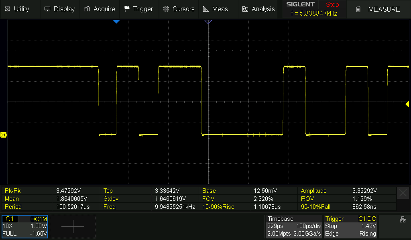The image size is (411, 240).
Task: Click the empty add-channel plus box
Action: pos(73,226)
